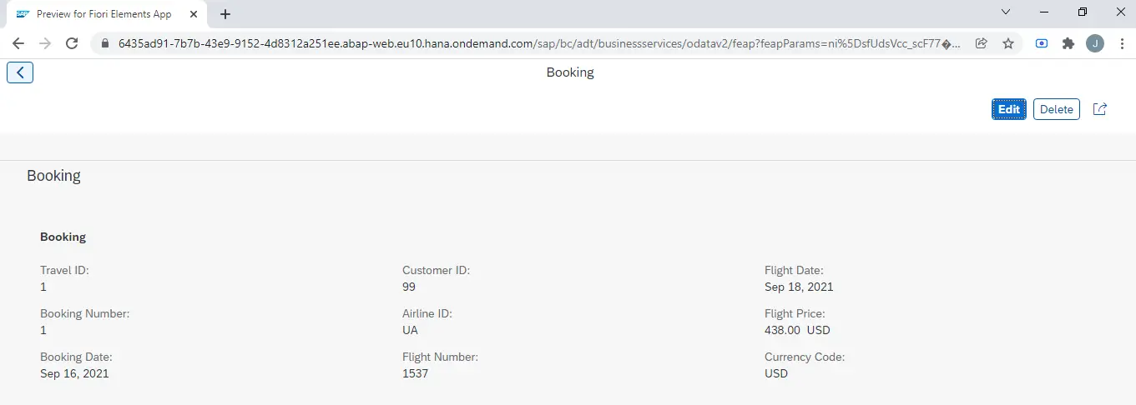Bookmark this page with the star icon

click(x=1008, y=43)
